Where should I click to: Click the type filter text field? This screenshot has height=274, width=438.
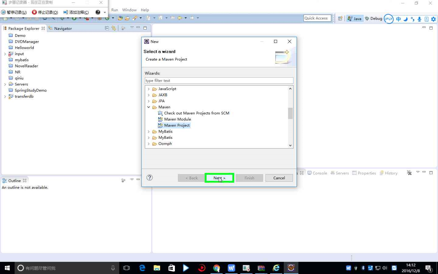(219, 81)
